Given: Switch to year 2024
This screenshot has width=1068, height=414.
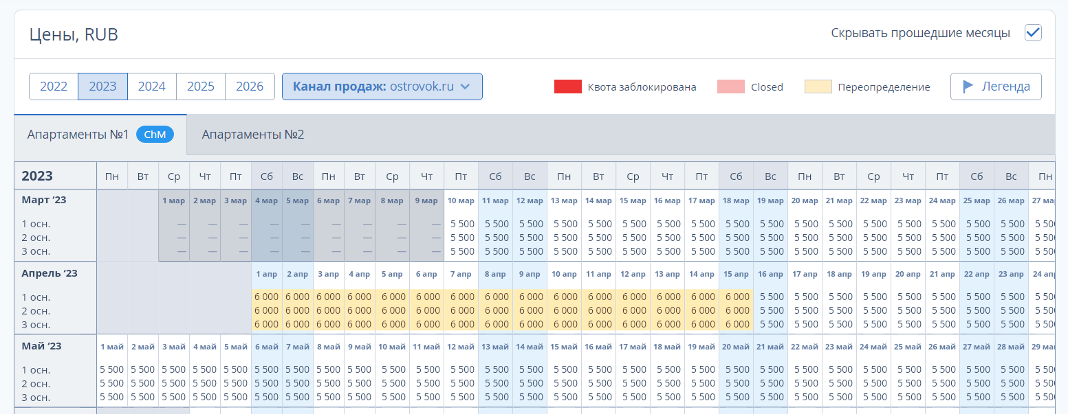Looking at the screenshot, I should (152, 87).
